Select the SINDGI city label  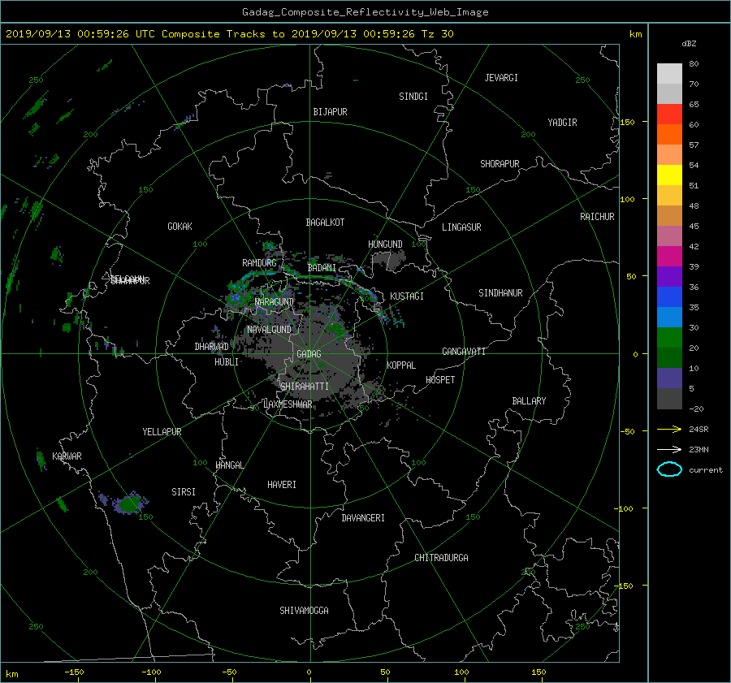pos(413,97)
